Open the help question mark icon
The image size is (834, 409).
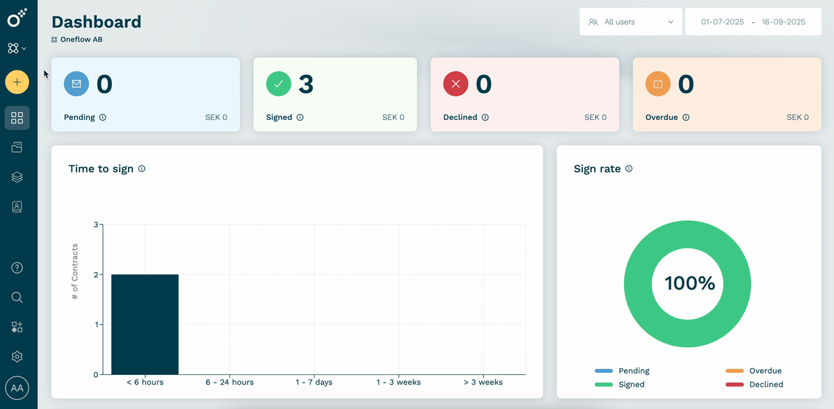click(17, 268)
